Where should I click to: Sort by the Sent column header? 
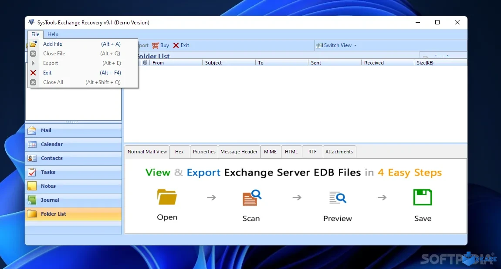(x=335, y=63)
